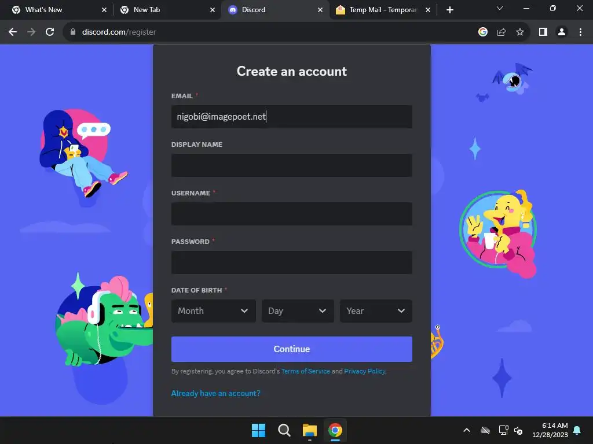The height and width of the screenshot is (444, 593).
Task: Open the tab search chevron
Action: [500, 8]
